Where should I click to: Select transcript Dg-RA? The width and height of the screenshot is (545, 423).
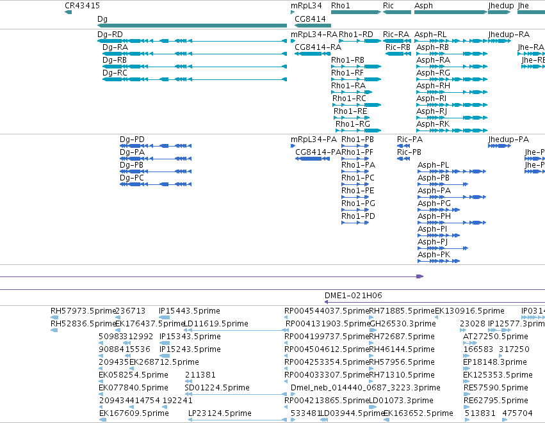pyautogui.click(x=195, y=54)
